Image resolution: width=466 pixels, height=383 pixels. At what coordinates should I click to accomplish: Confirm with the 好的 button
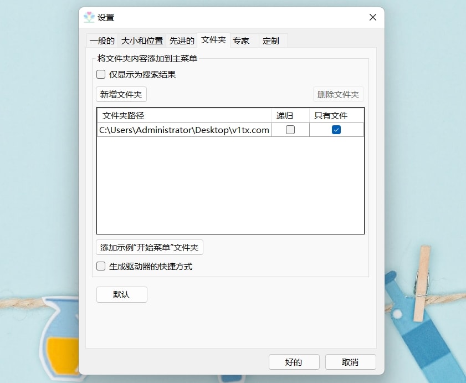click(294, 362)
